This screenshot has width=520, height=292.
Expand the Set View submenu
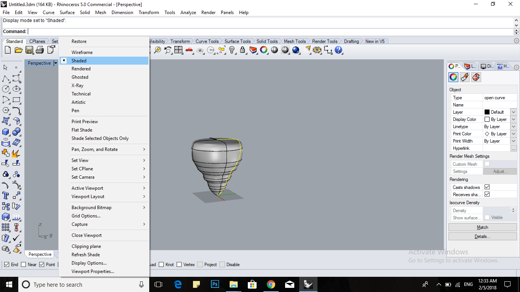tap(104, 160)
